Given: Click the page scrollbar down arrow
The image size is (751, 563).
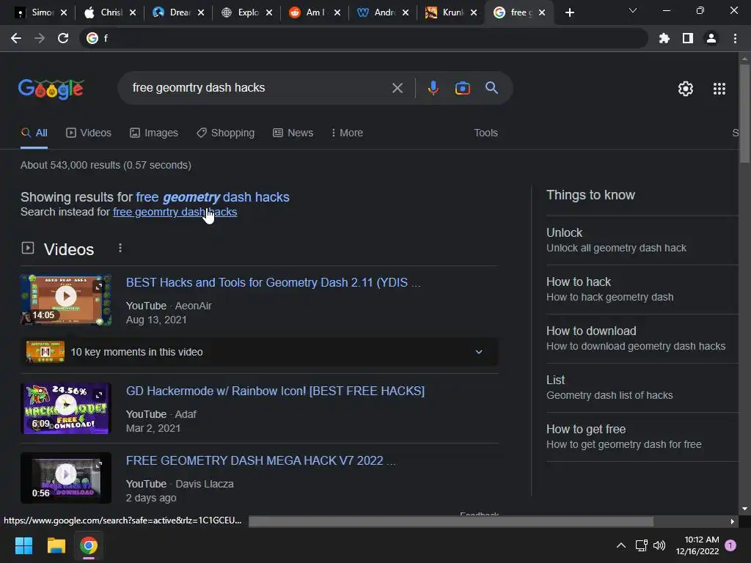Looking at the screenshot, I should (x=744, y=509).
